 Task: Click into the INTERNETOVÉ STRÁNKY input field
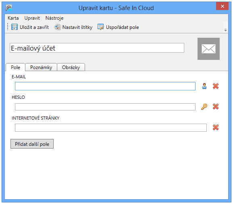pyautogui.click(x=111, y=128)
